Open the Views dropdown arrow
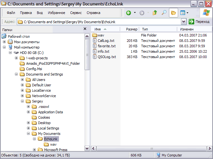 [187, 13]
